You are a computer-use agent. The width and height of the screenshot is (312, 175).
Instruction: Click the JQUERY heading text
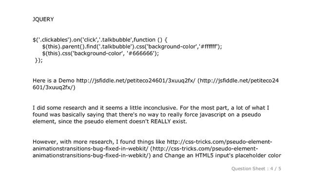[x=43, y=19]
